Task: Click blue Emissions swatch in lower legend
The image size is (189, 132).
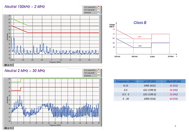Action: [x=98, y=75]
